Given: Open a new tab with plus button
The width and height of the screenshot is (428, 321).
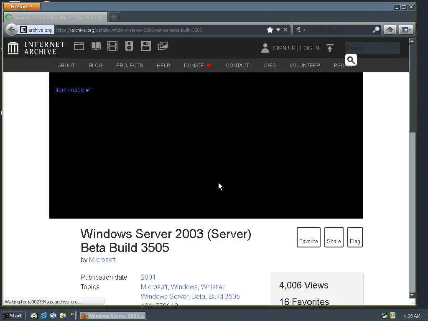Looking at the screenshot, I should coord(114,18).
